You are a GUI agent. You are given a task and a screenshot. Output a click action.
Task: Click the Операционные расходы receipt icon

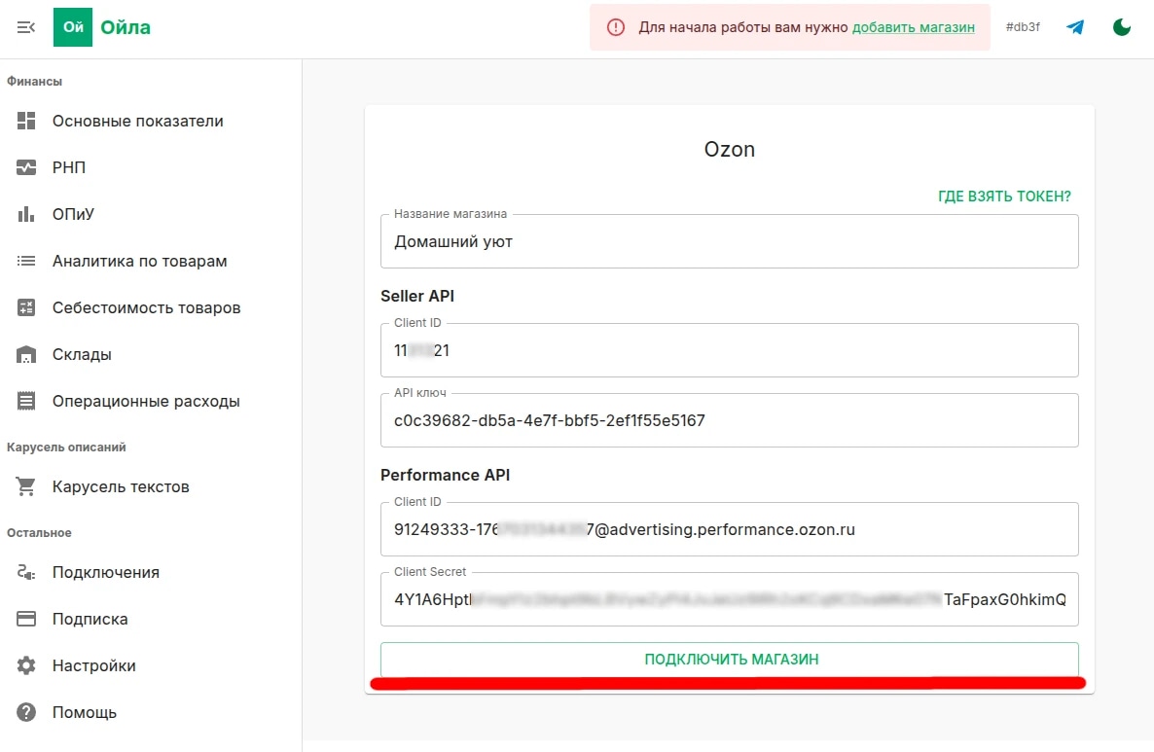coord(26,401)
